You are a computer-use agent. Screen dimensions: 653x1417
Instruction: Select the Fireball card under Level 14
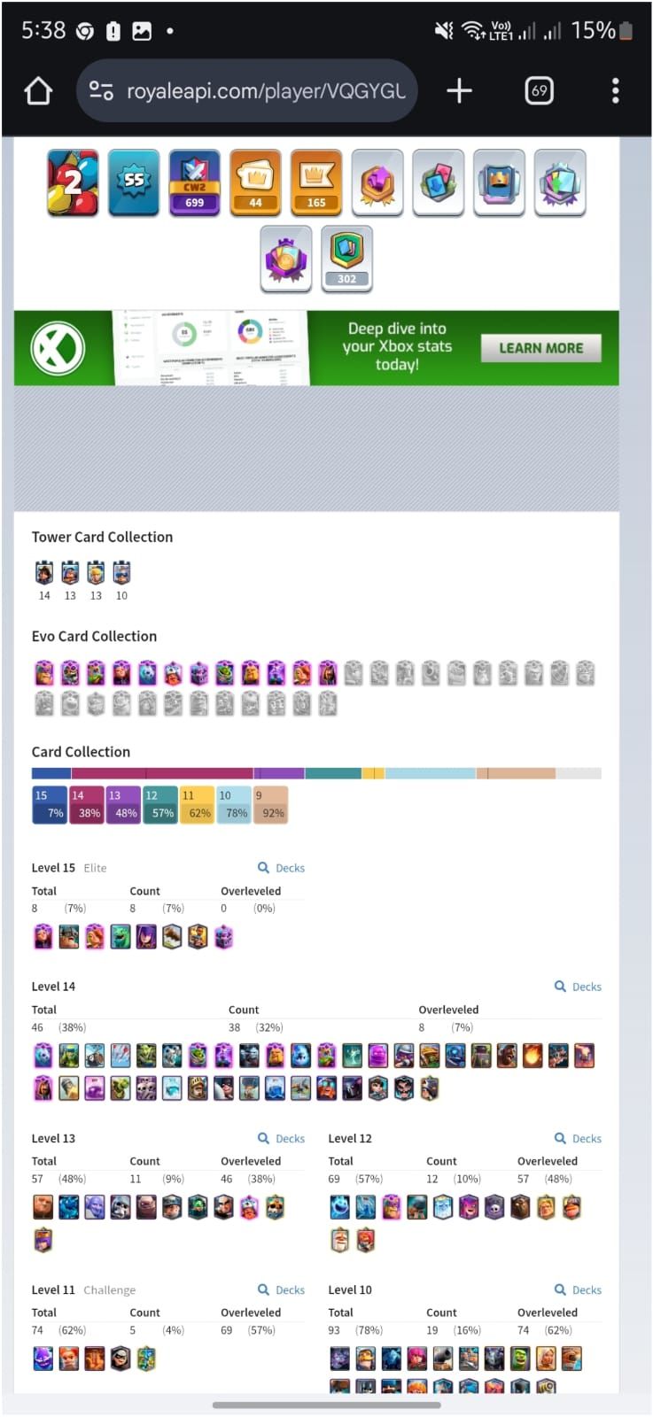click(533, 1055)
